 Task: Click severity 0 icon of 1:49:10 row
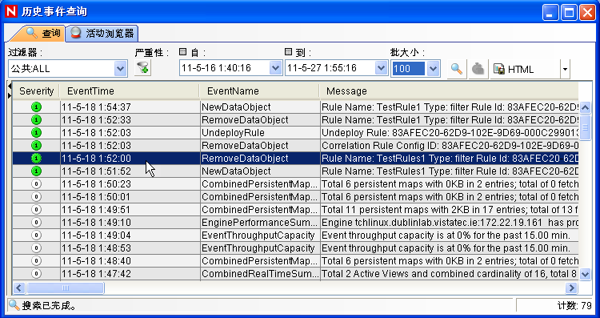36,223
